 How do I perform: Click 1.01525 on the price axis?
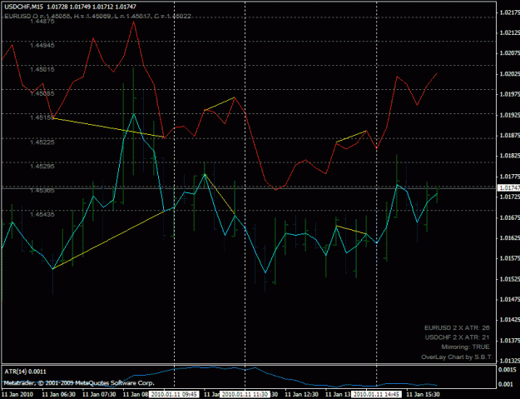point(510,279)
